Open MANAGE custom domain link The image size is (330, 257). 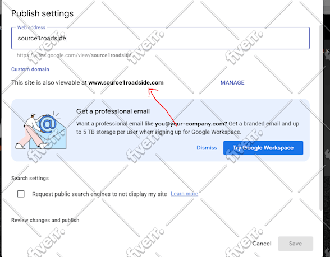pos(232,82)
